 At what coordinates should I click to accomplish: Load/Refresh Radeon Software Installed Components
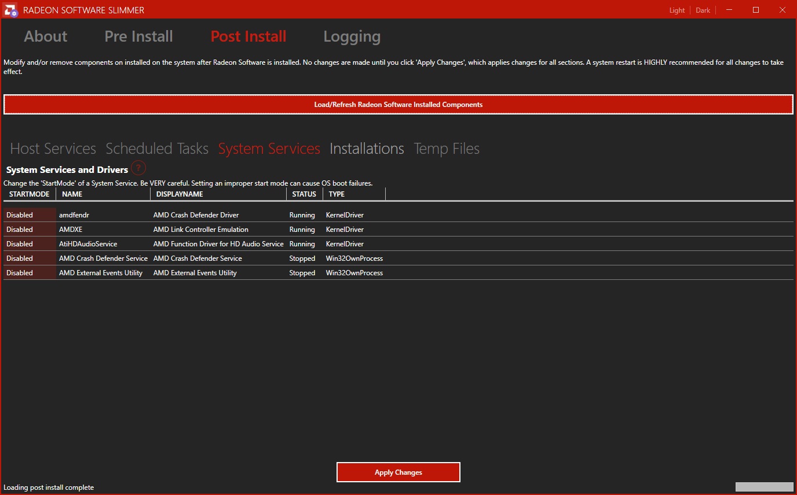[398, 105]
